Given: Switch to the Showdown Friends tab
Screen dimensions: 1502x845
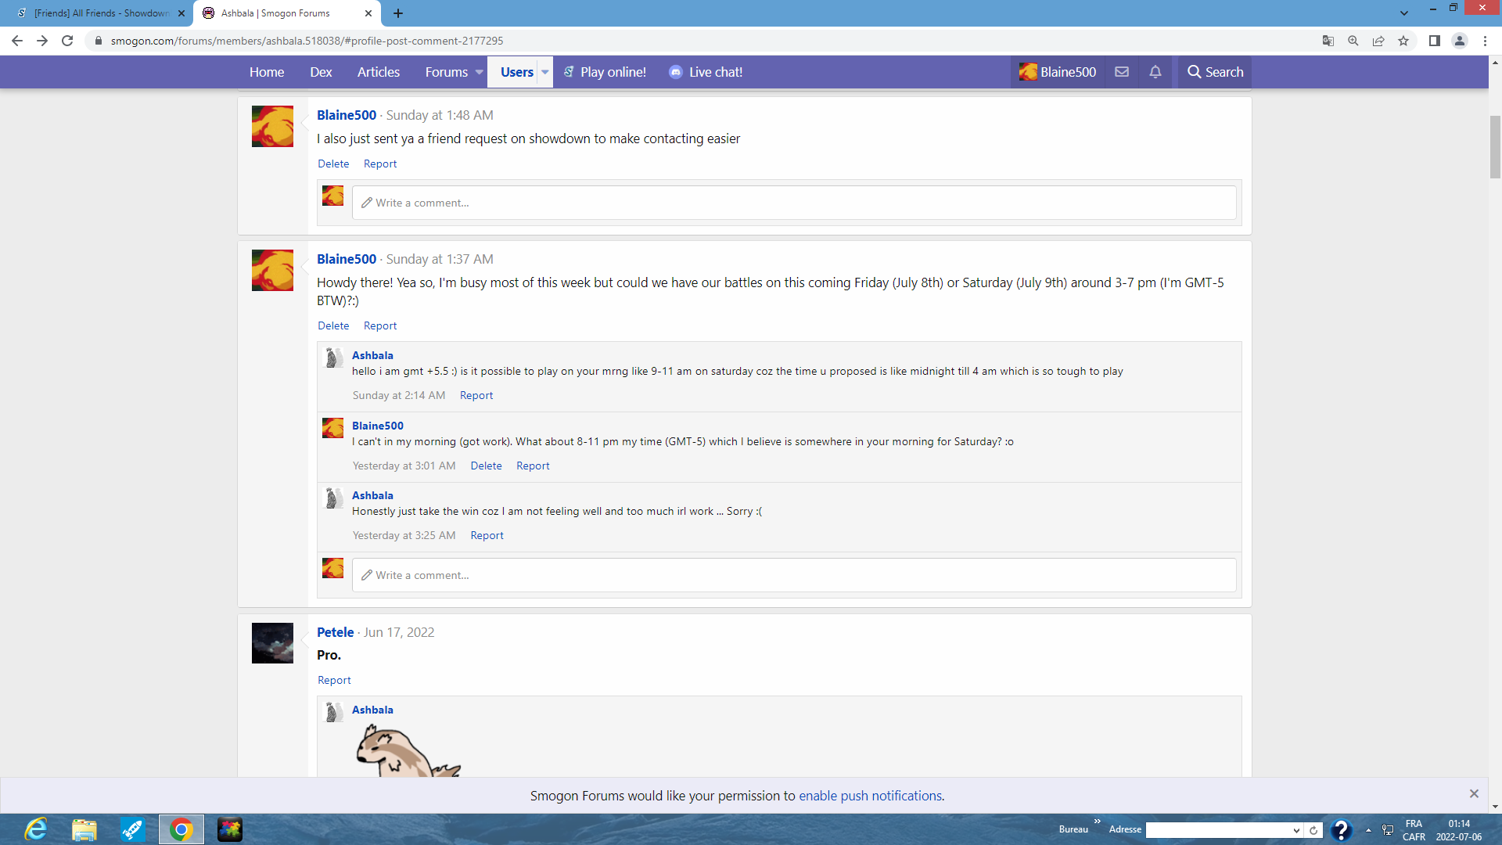Looking at the screenshot, I should tap(102, 13).
